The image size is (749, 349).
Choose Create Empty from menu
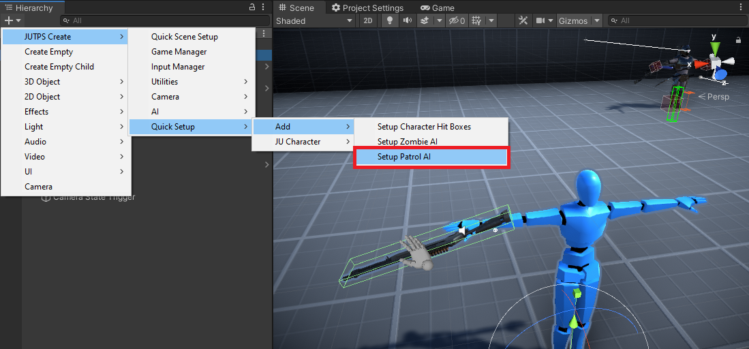[65, 52]
